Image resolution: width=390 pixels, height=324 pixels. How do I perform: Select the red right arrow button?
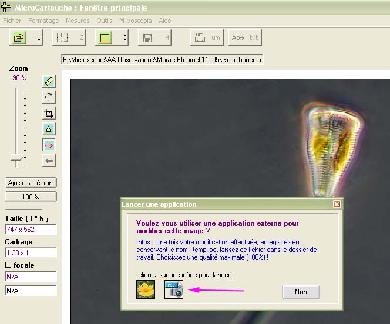coord(49,145)
